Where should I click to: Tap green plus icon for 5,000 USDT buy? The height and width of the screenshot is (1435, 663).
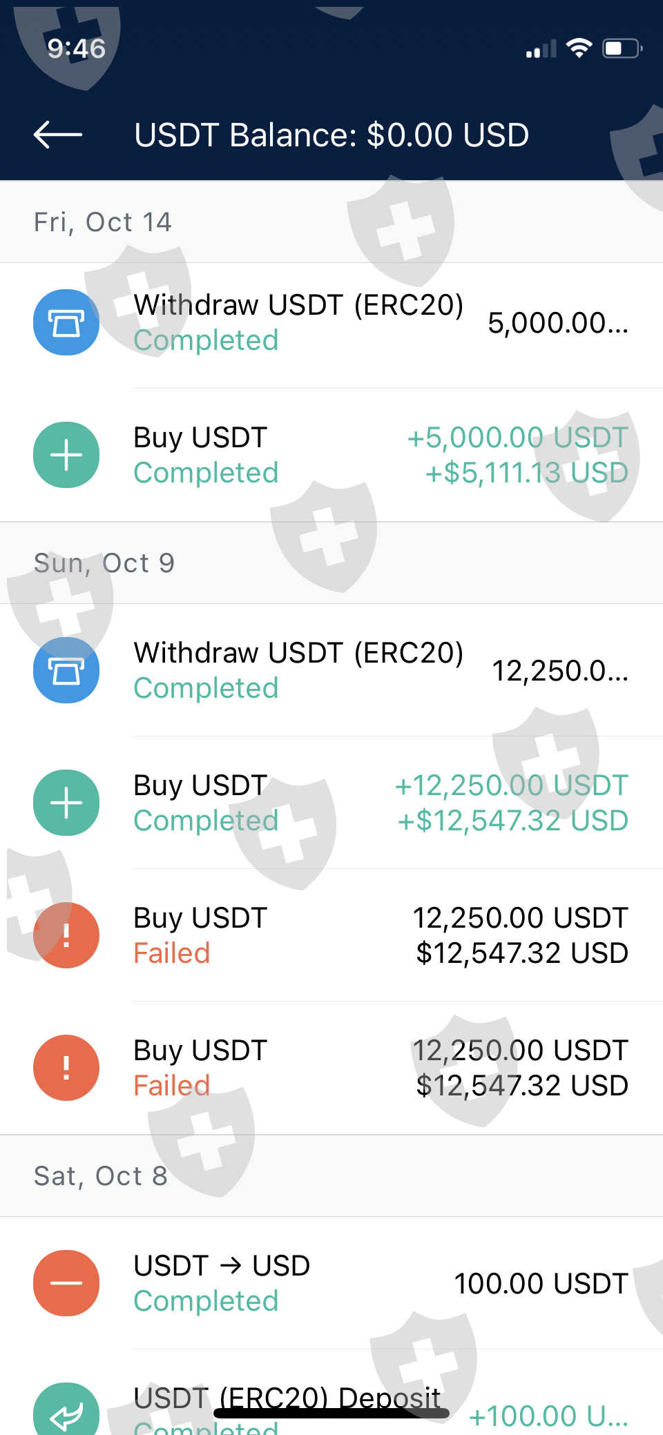66,455
